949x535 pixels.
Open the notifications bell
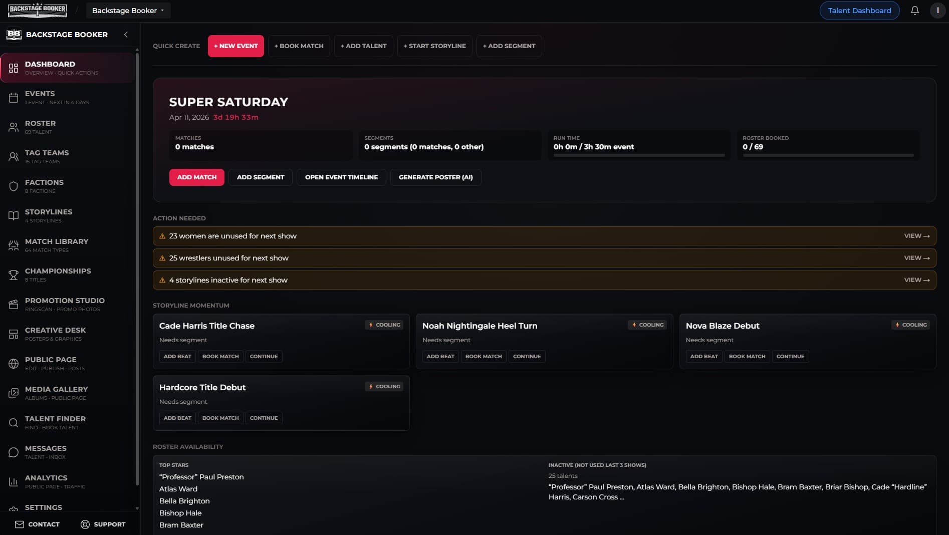click(914, 10)
